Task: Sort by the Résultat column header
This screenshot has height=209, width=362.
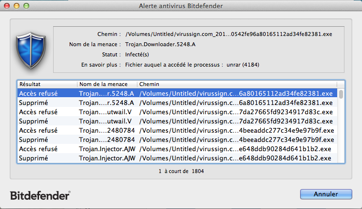Action: point(47,84)
